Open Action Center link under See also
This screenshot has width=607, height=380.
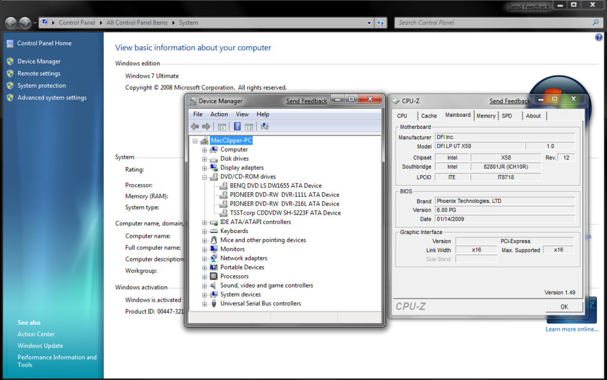tap(36, 334)
